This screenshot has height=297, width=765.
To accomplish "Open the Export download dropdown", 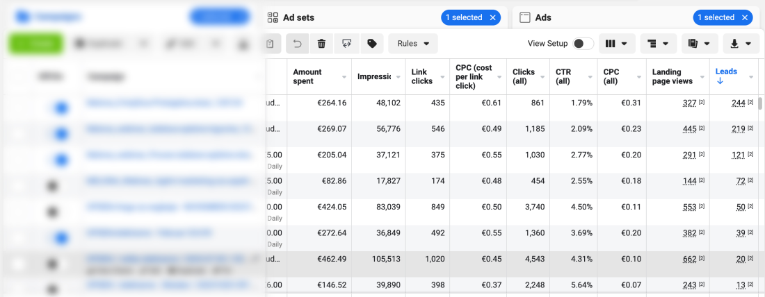I will pos(741,44).
